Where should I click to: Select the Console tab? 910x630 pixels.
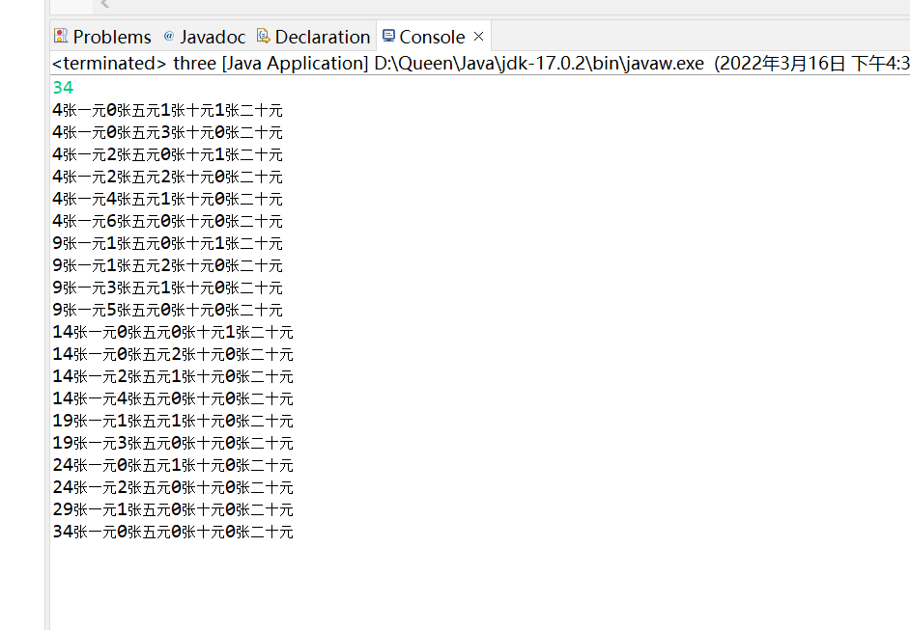tap(429, 36)
